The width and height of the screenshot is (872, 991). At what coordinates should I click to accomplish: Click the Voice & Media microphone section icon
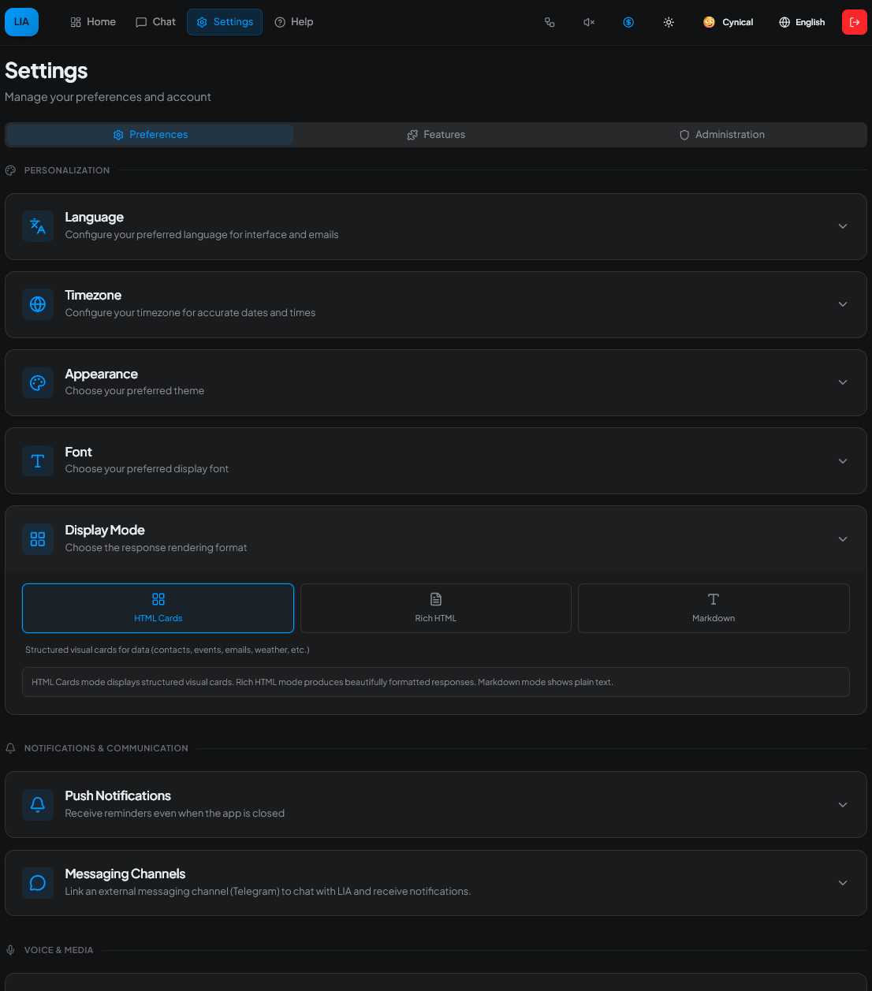[10, 950]
